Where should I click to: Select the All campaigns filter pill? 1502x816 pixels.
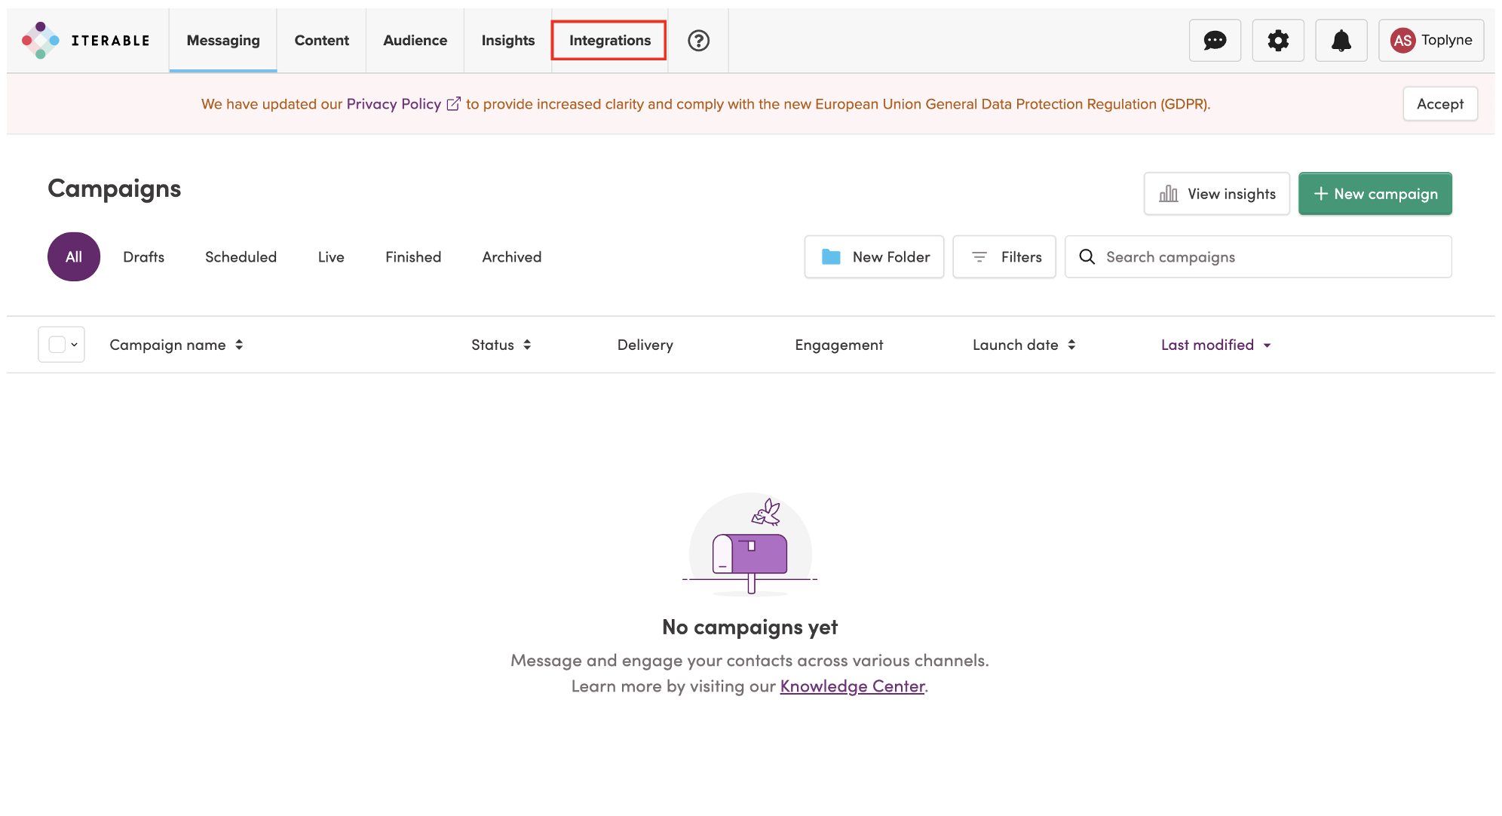(74, 257)
